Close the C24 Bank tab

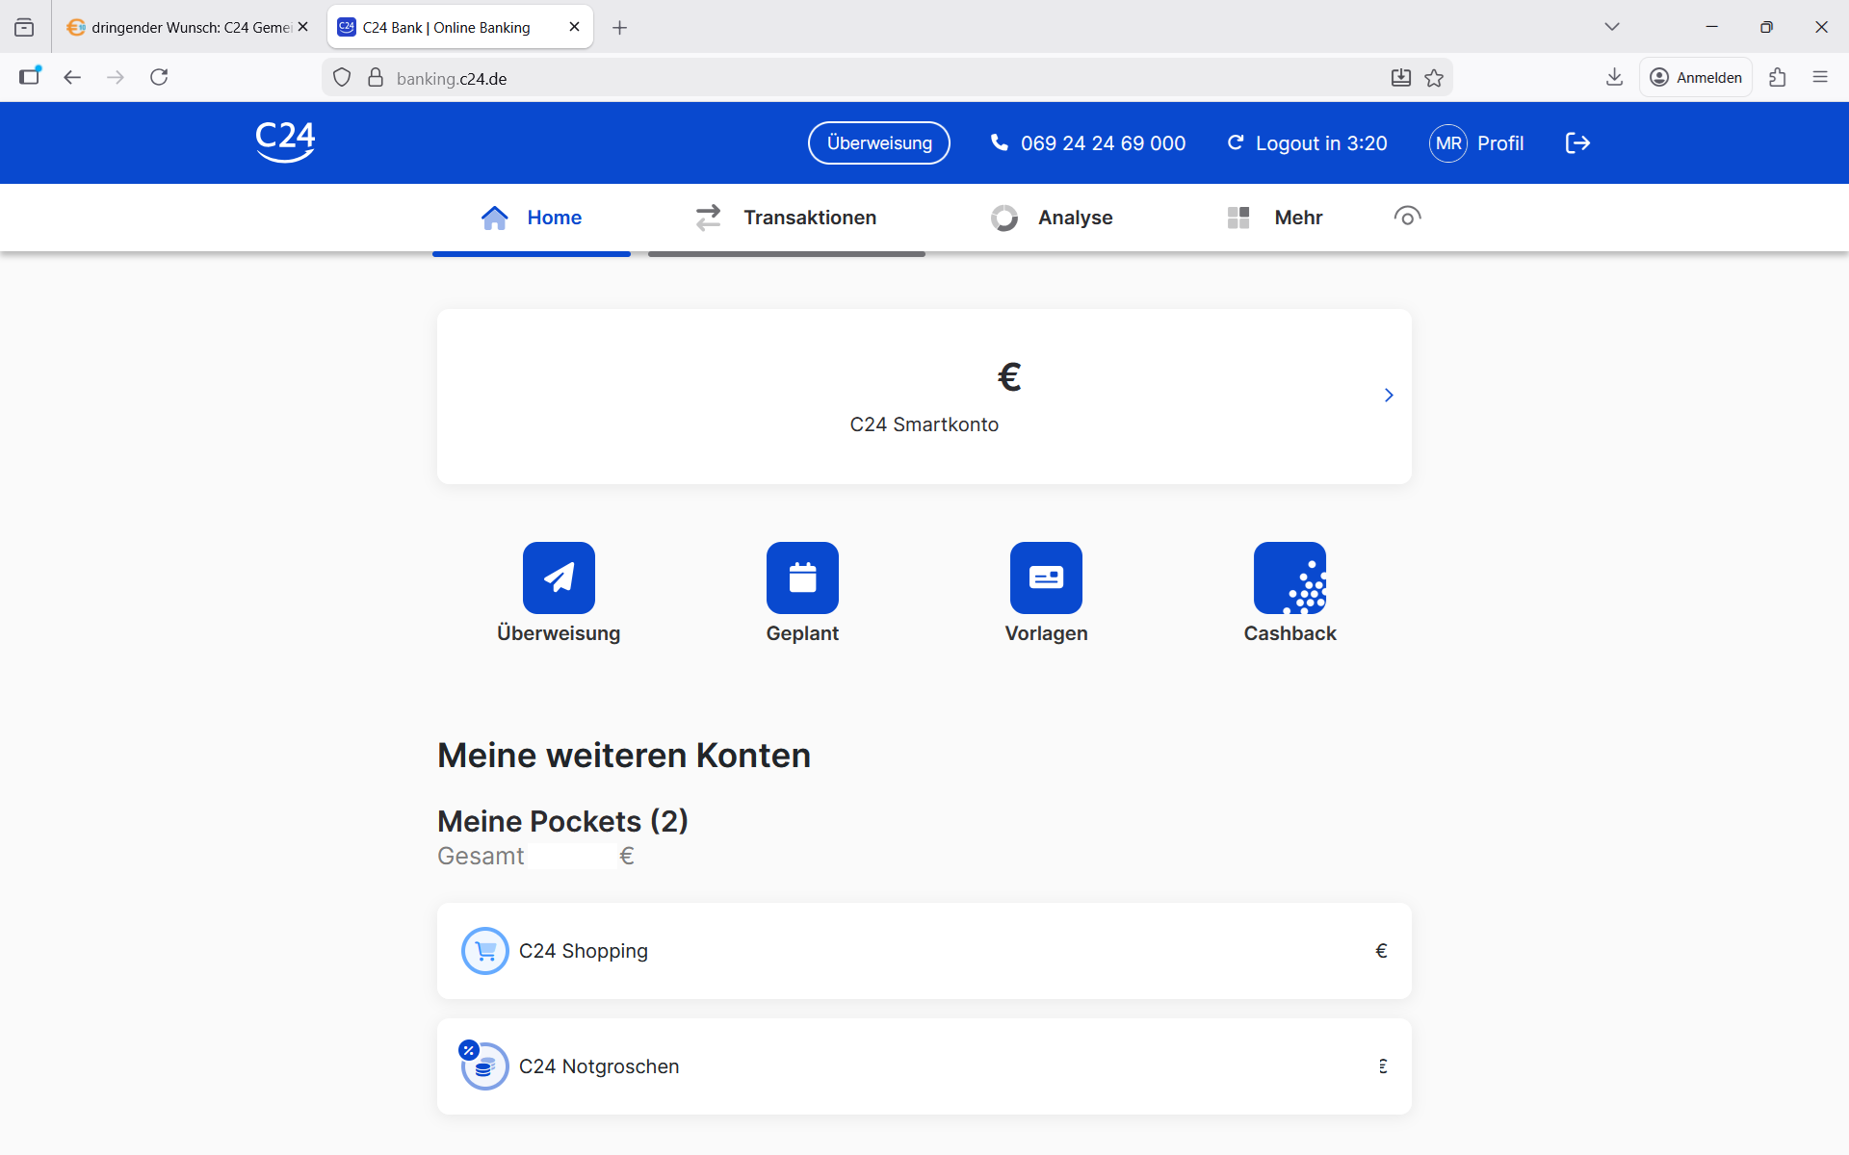574,27
